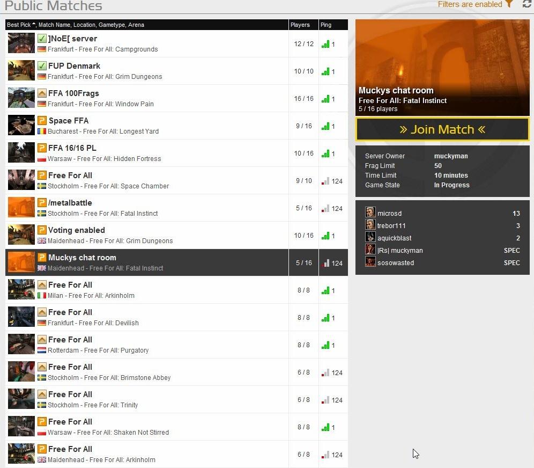This screenshot has height=468, width=534.
Task: Select Maidenhead Arkinholm match row text
Action: click(101, 459)
